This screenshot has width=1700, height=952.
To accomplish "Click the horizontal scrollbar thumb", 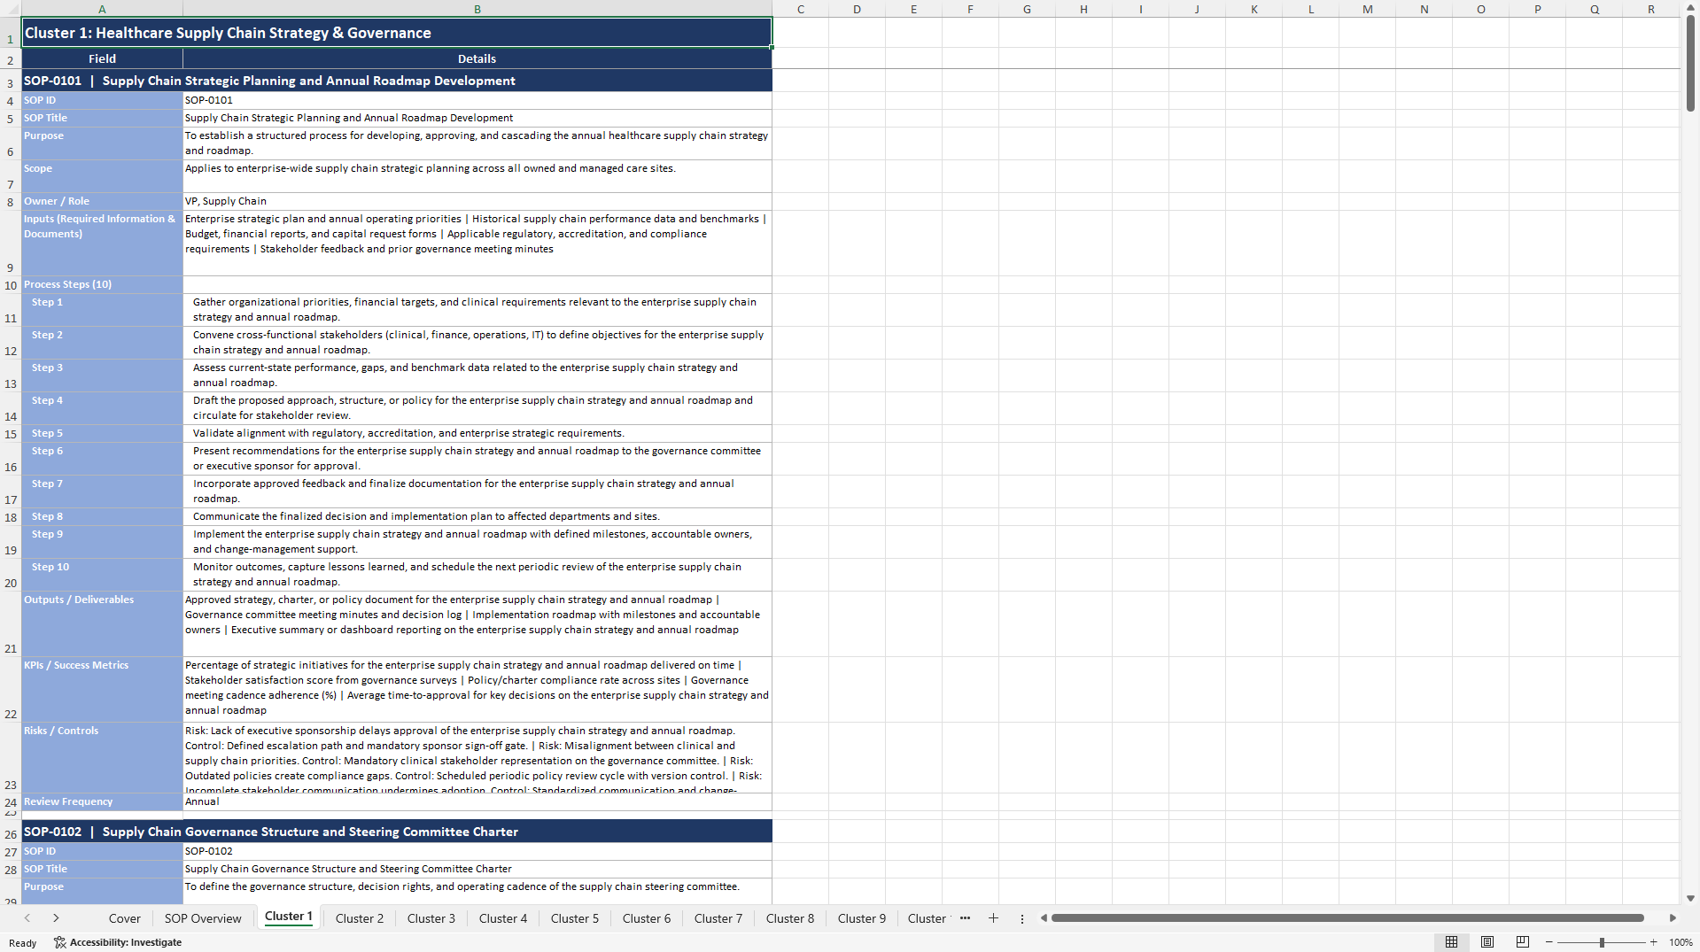I will tap(1347, 918).
